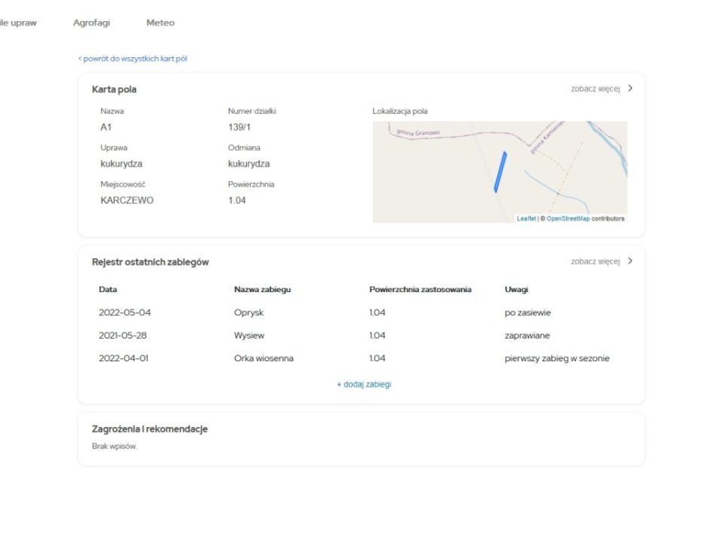723x542 pixels.
Task: Select the Wysiew entry dated 2021-05-28
Action: [249, 336]
